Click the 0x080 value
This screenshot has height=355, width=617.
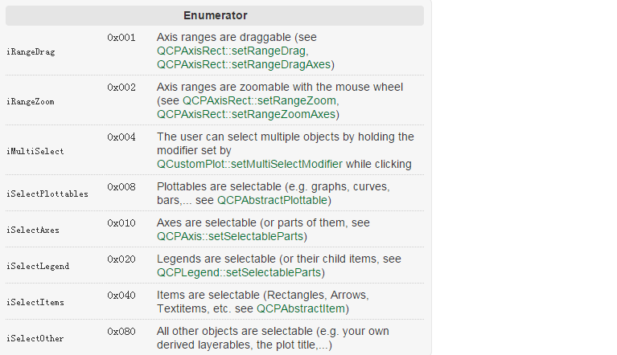click(121, 332)
